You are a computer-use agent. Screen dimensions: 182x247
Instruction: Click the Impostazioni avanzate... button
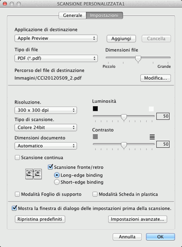(138, 219)
